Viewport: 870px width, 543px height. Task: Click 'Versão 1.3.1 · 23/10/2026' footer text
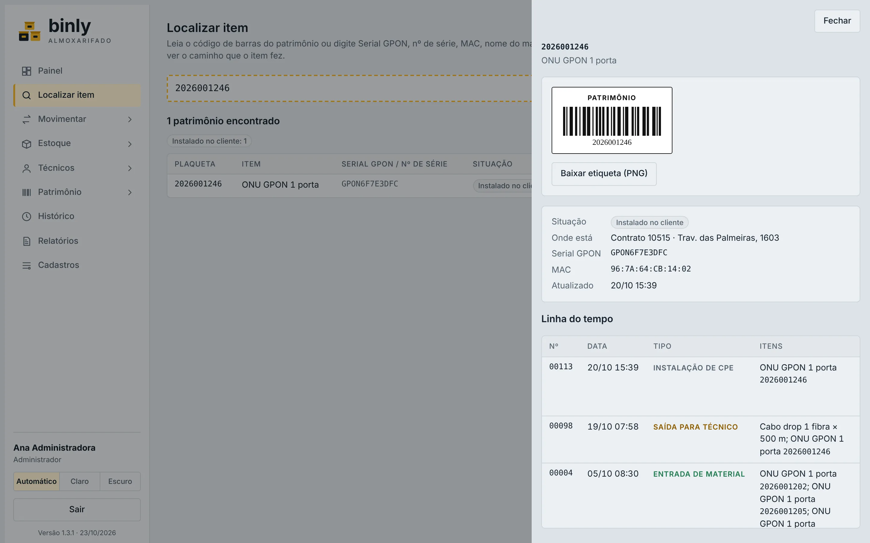(x=77, y=533)
